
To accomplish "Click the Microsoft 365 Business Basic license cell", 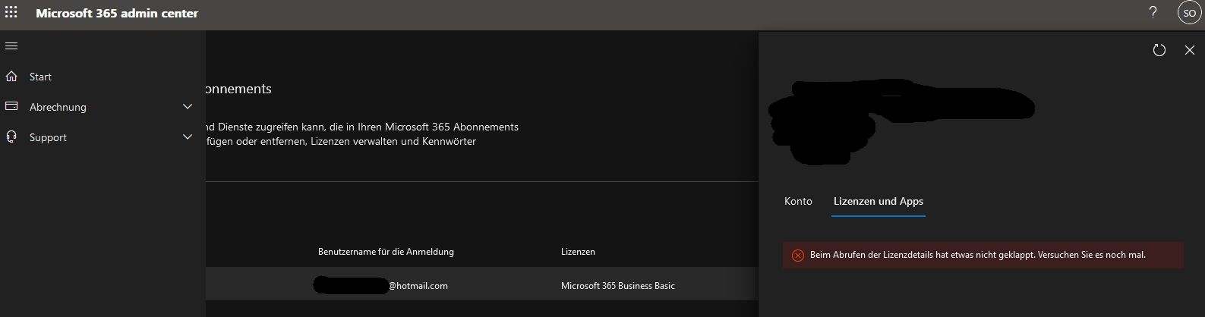I will 617,286.
